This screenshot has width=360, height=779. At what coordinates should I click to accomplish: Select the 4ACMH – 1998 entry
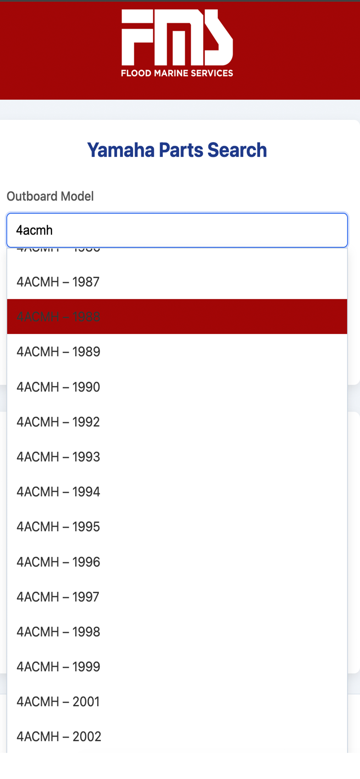(177, 632)
